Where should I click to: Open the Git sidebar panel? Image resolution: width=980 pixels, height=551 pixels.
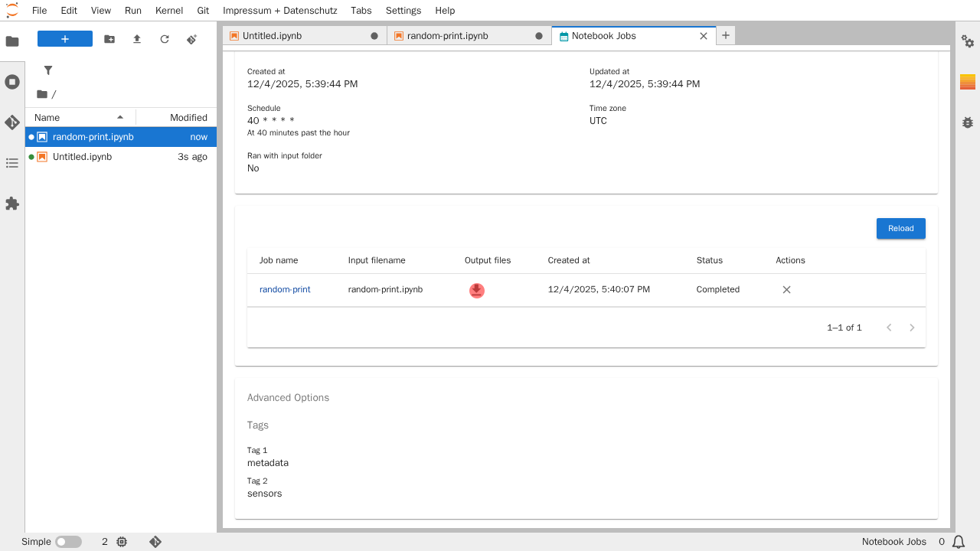coord(12,122)
